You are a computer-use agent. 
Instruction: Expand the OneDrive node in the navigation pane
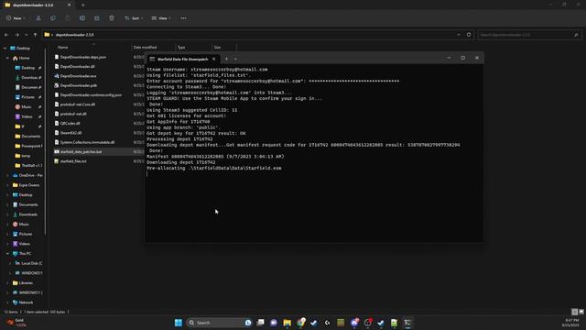click(8, 175)
